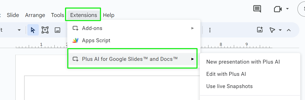Open the Tools menu

coord(57,15)
